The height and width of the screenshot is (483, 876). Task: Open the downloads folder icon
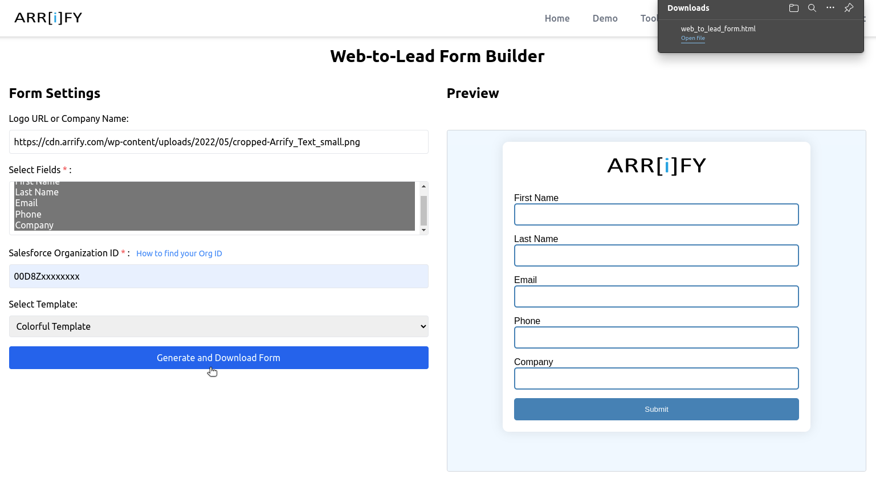pos(793,8)
